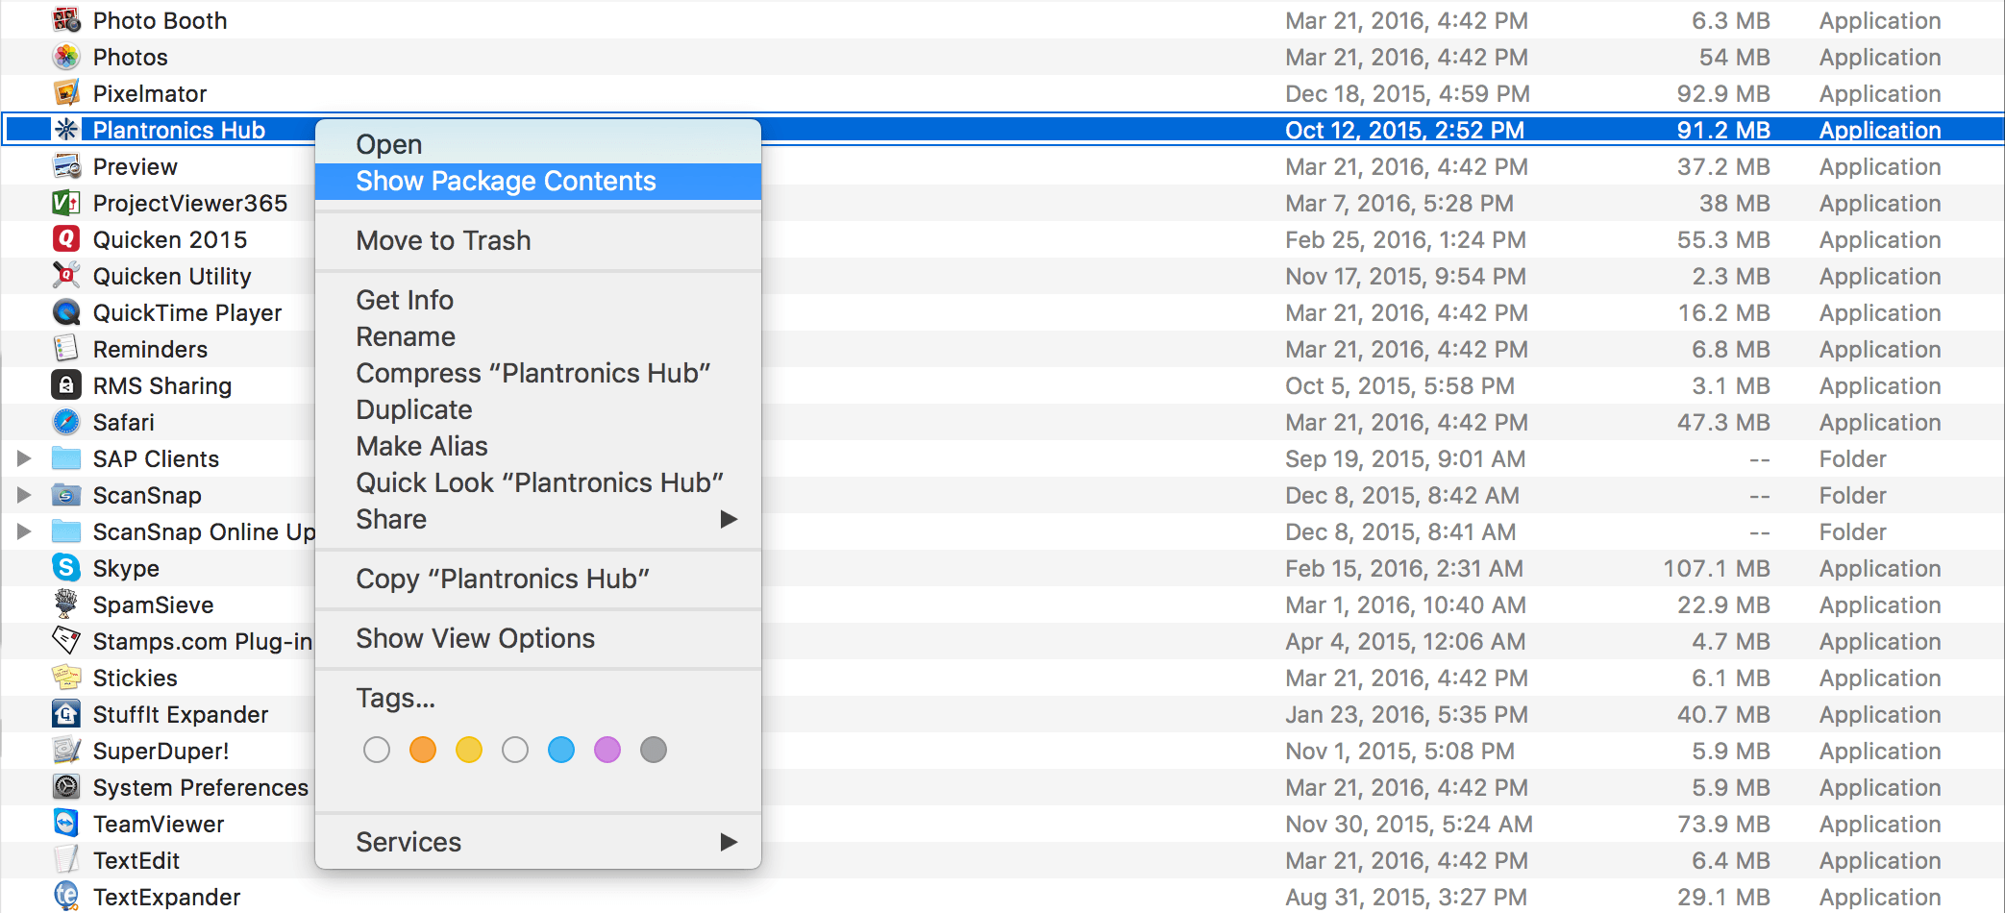2005x913 pixels.
Task: Select Get Info menu item
Action: (x=538, y=300)
